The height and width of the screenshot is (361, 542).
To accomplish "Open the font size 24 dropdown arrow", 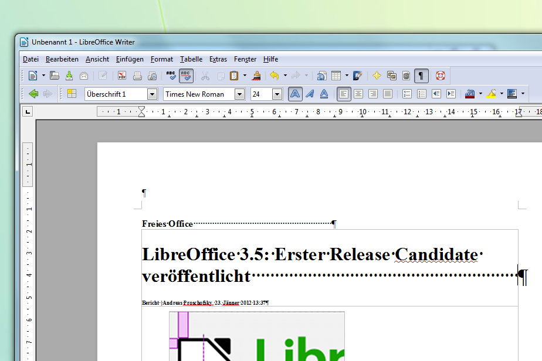I will pyautogui.click(x=277, y=94).
